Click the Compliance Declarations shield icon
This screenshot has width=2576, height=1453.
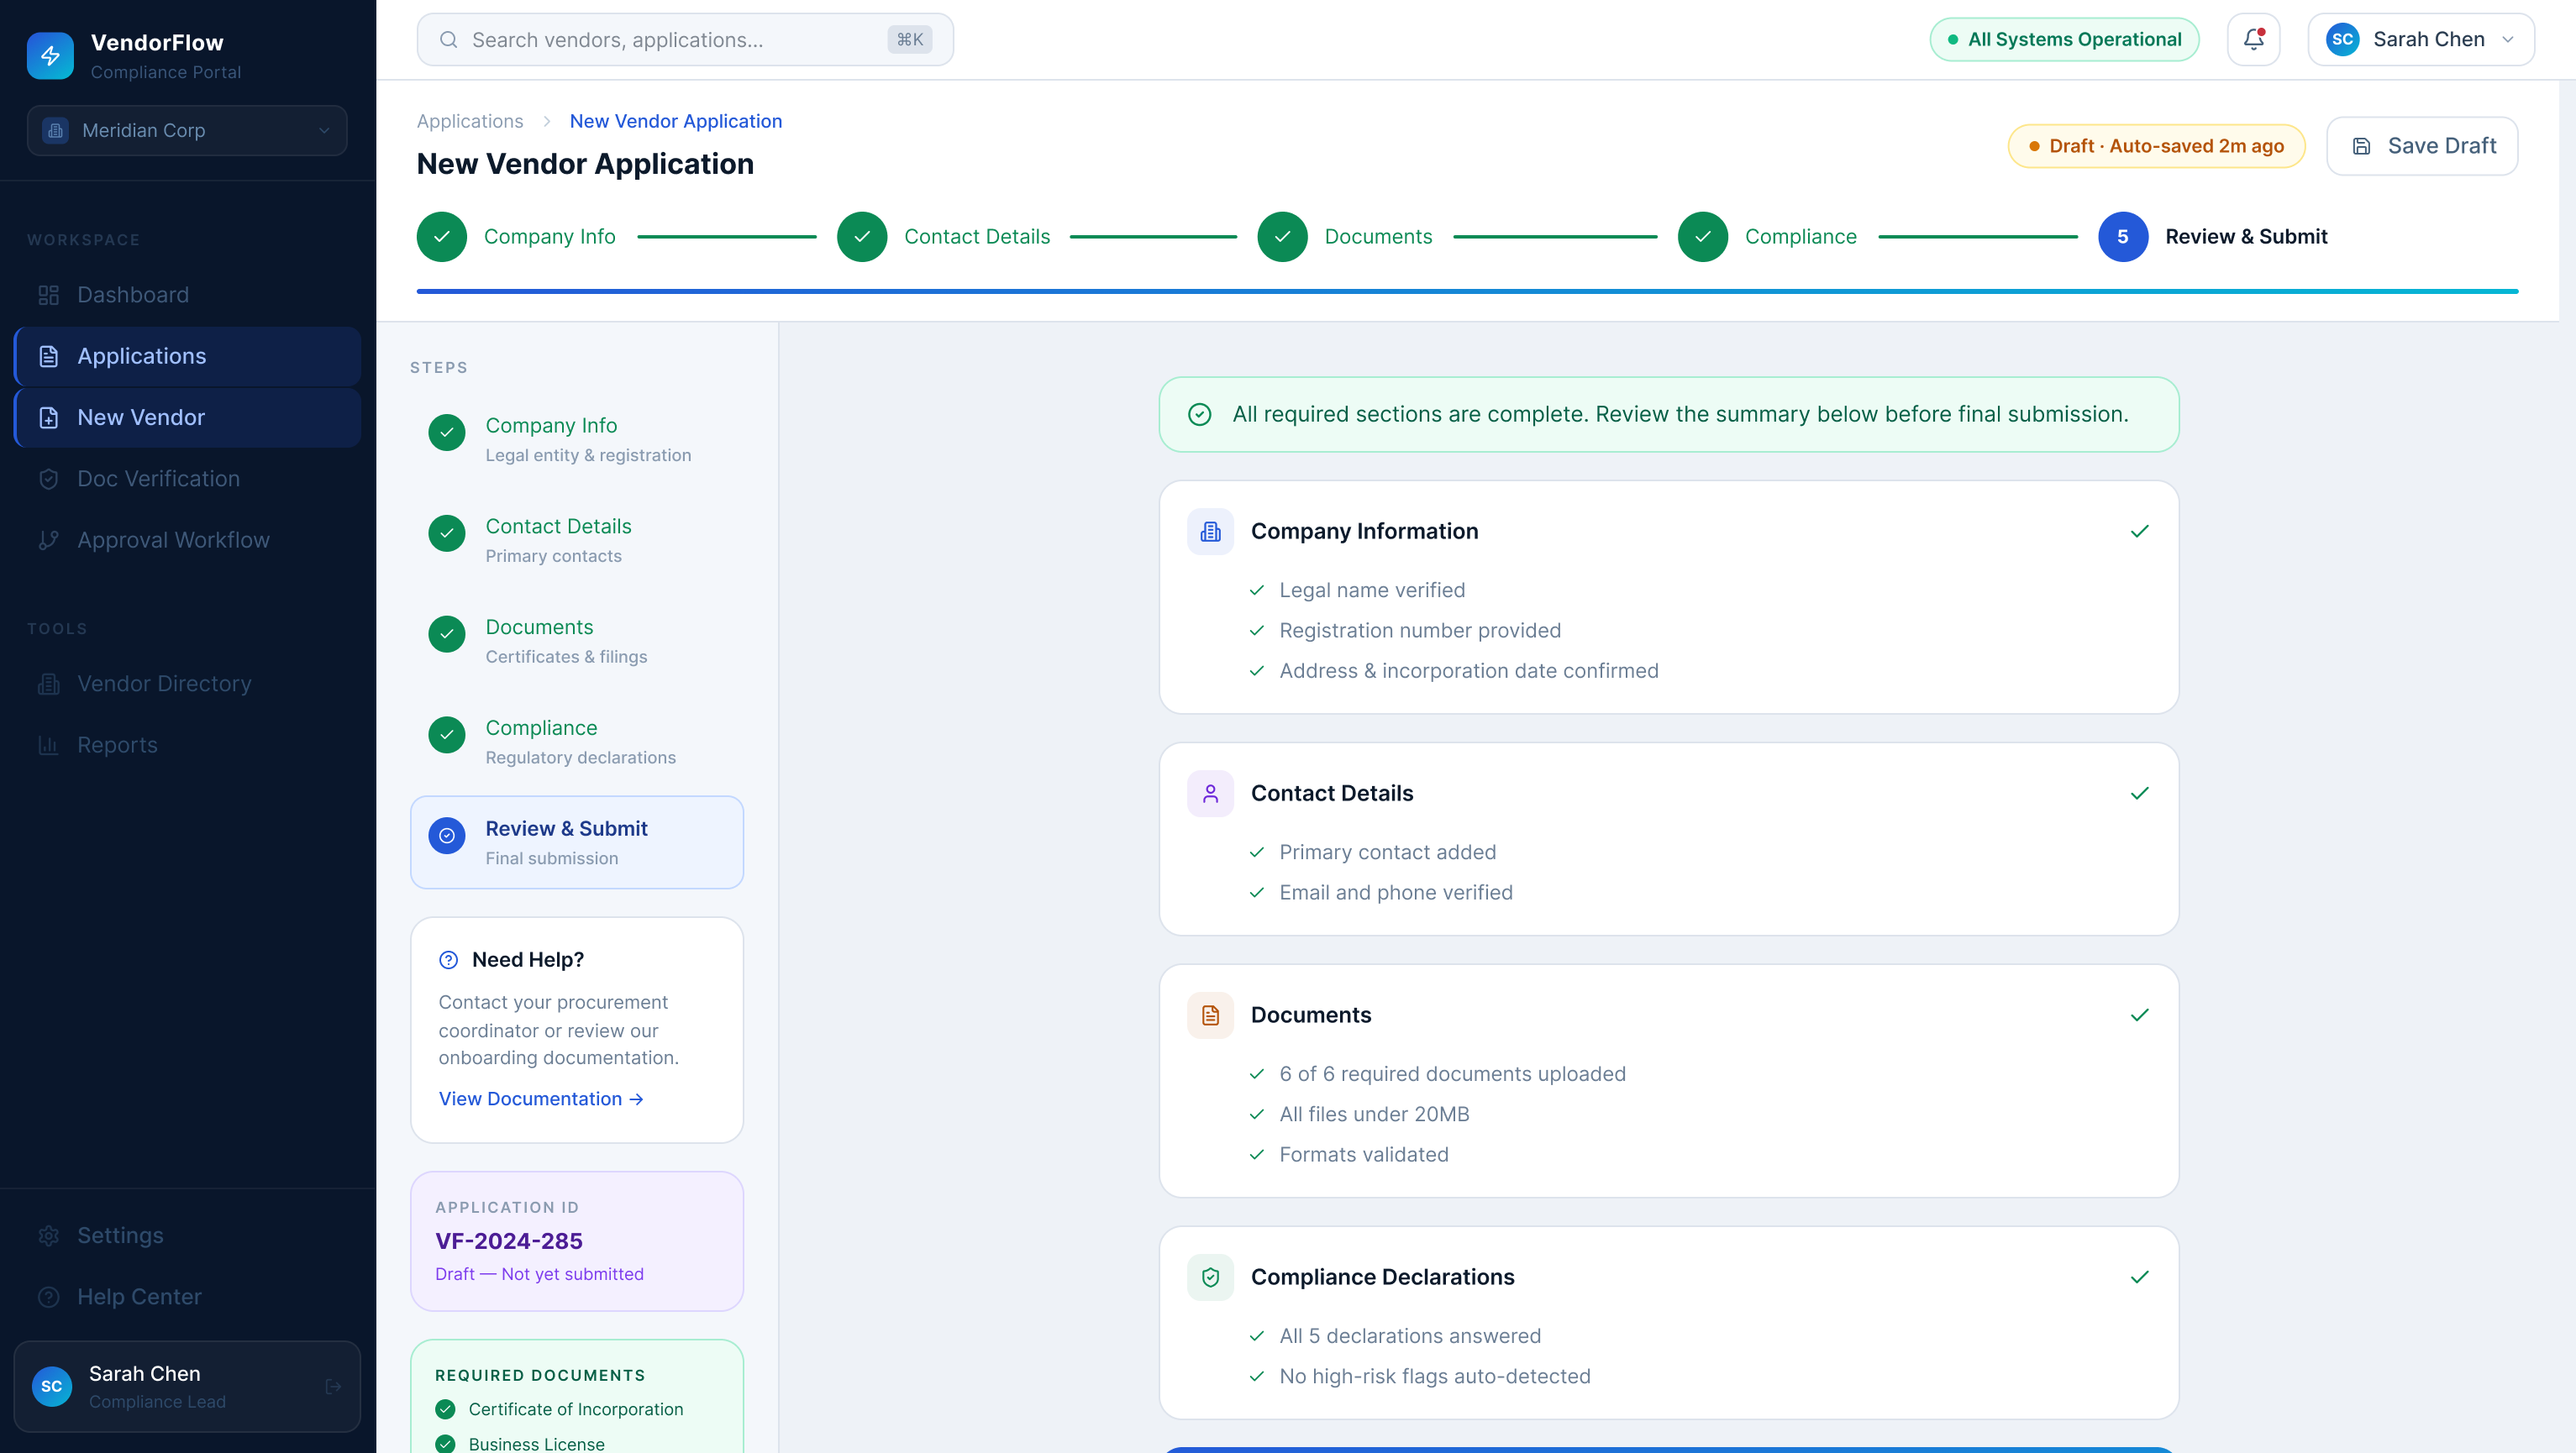1210,1277
